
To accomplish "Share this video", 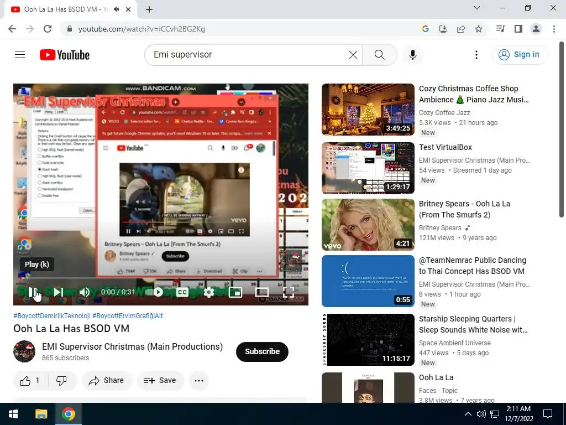I will 107,381.
